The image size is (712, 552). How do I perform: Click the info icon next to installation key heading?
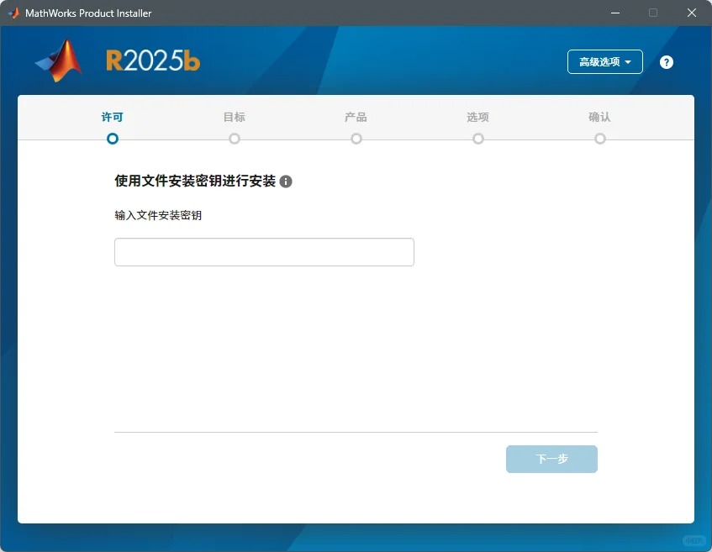pyautogui.click(x=286, y=181)
